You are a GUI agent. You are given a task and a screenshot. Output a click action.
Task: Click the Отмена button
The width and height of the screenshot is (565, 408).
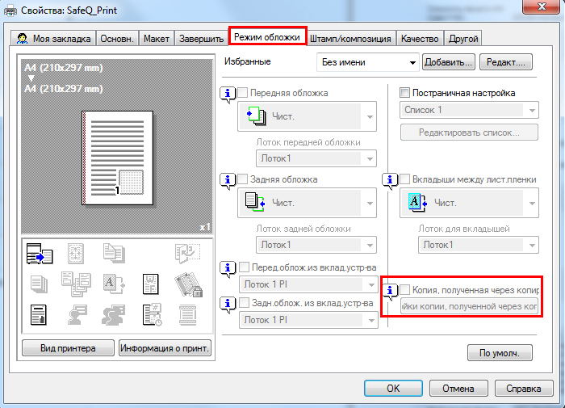pos(458,389)
